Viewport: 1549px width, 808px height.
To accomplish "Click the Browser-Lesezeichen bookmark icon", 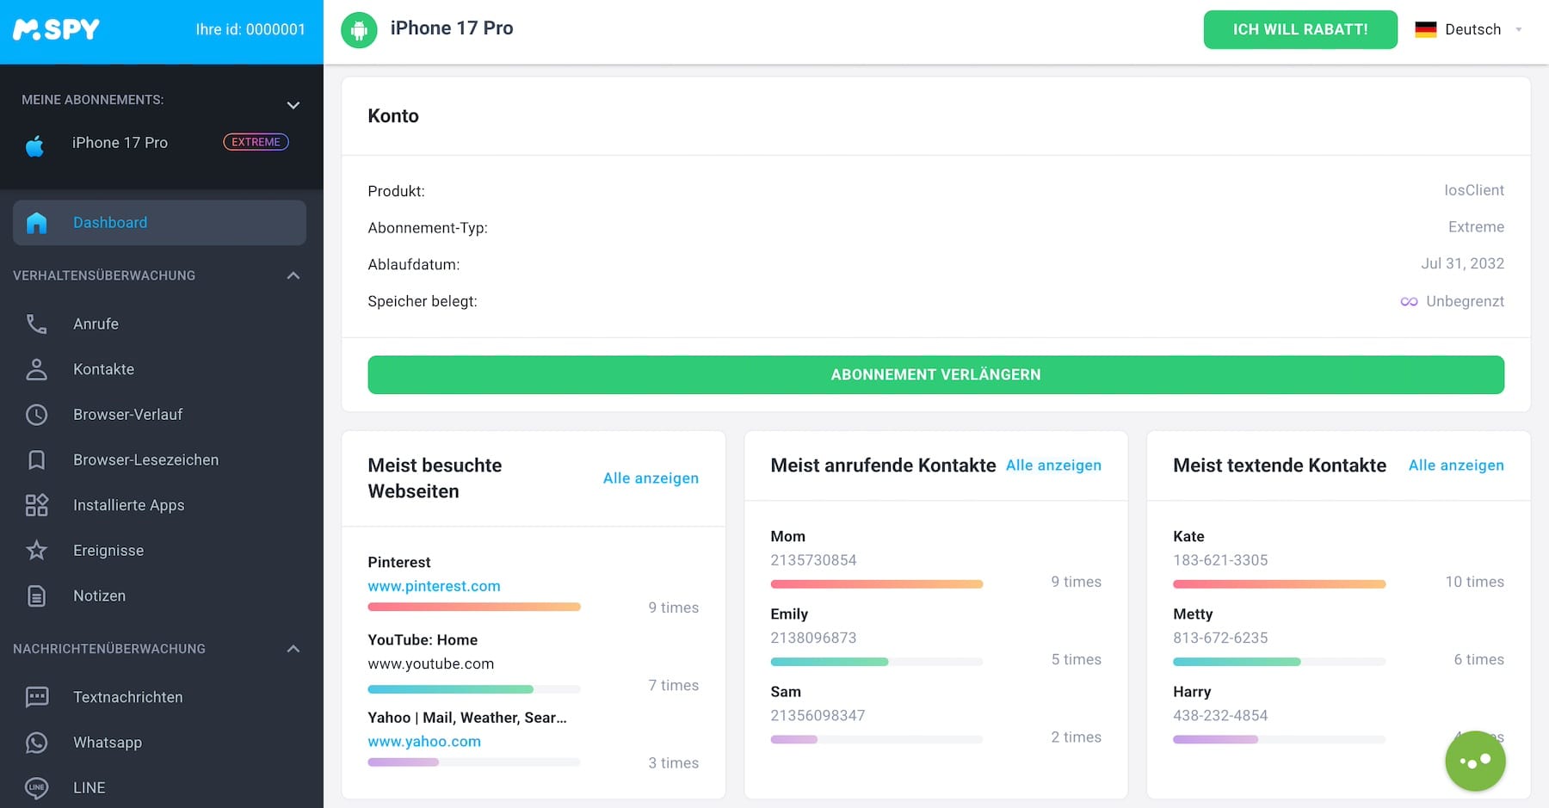I will point(36,460).
